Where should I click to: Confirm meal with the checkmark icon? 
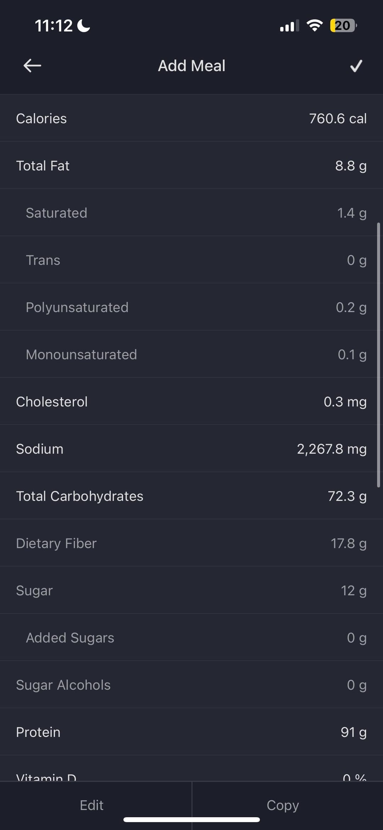pyautogui.click(x=356, y=66)
